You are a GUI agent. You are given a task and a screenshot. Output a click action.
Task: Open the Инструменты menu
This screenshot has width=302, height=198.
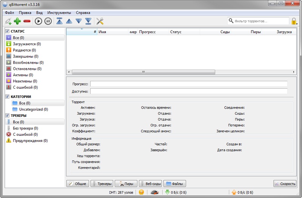pyautogui.click(x=59, y=12)
